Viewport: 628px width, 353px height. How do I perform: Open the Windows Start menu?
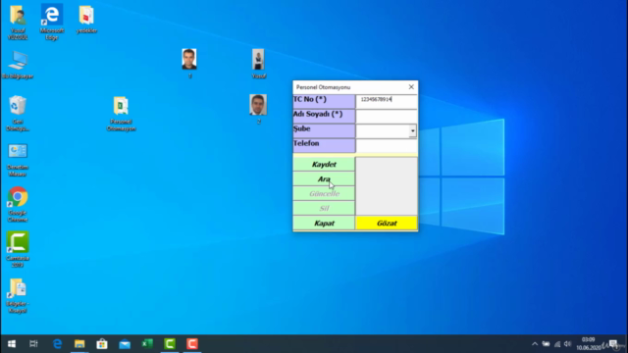click(x=12, y=344)
